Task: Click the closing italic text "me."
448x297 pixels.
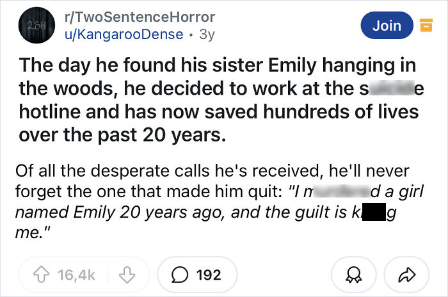Action: click(x=33, y=233)
